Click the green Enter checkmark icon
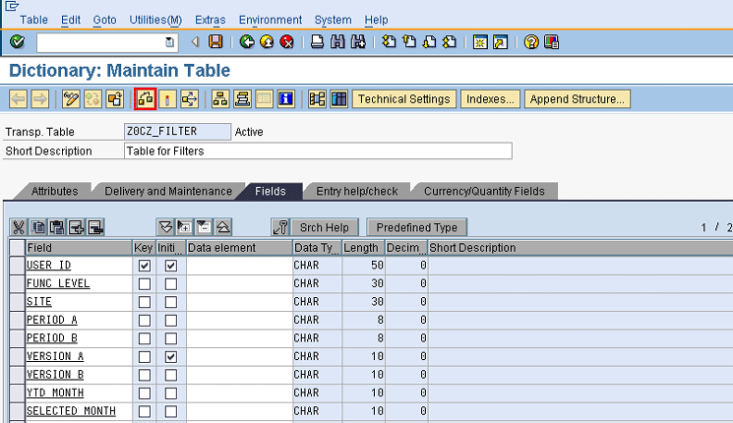This screenshot has height=423, width=733. tap(17, 42)
